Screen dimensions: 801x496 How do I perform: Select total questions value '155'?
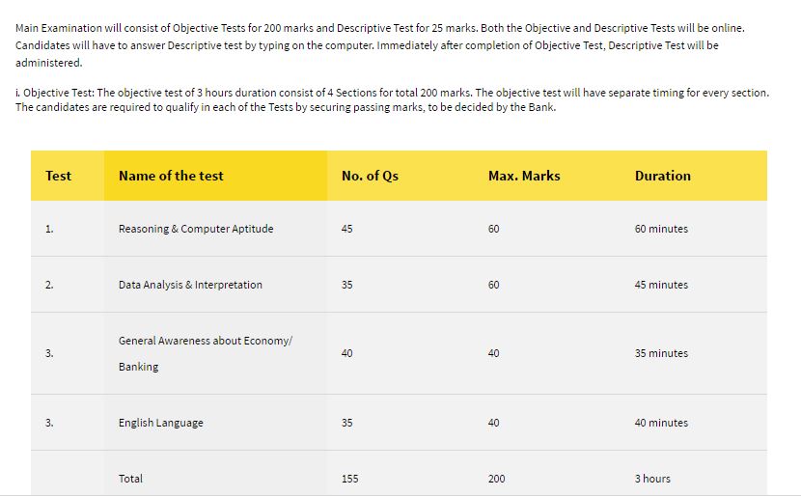350,479
